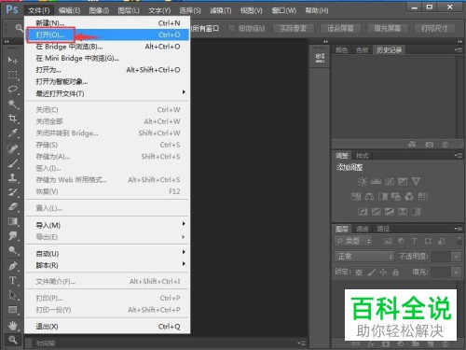
Task: Open the 图像(I) menu
Action: tap(99, 10)
